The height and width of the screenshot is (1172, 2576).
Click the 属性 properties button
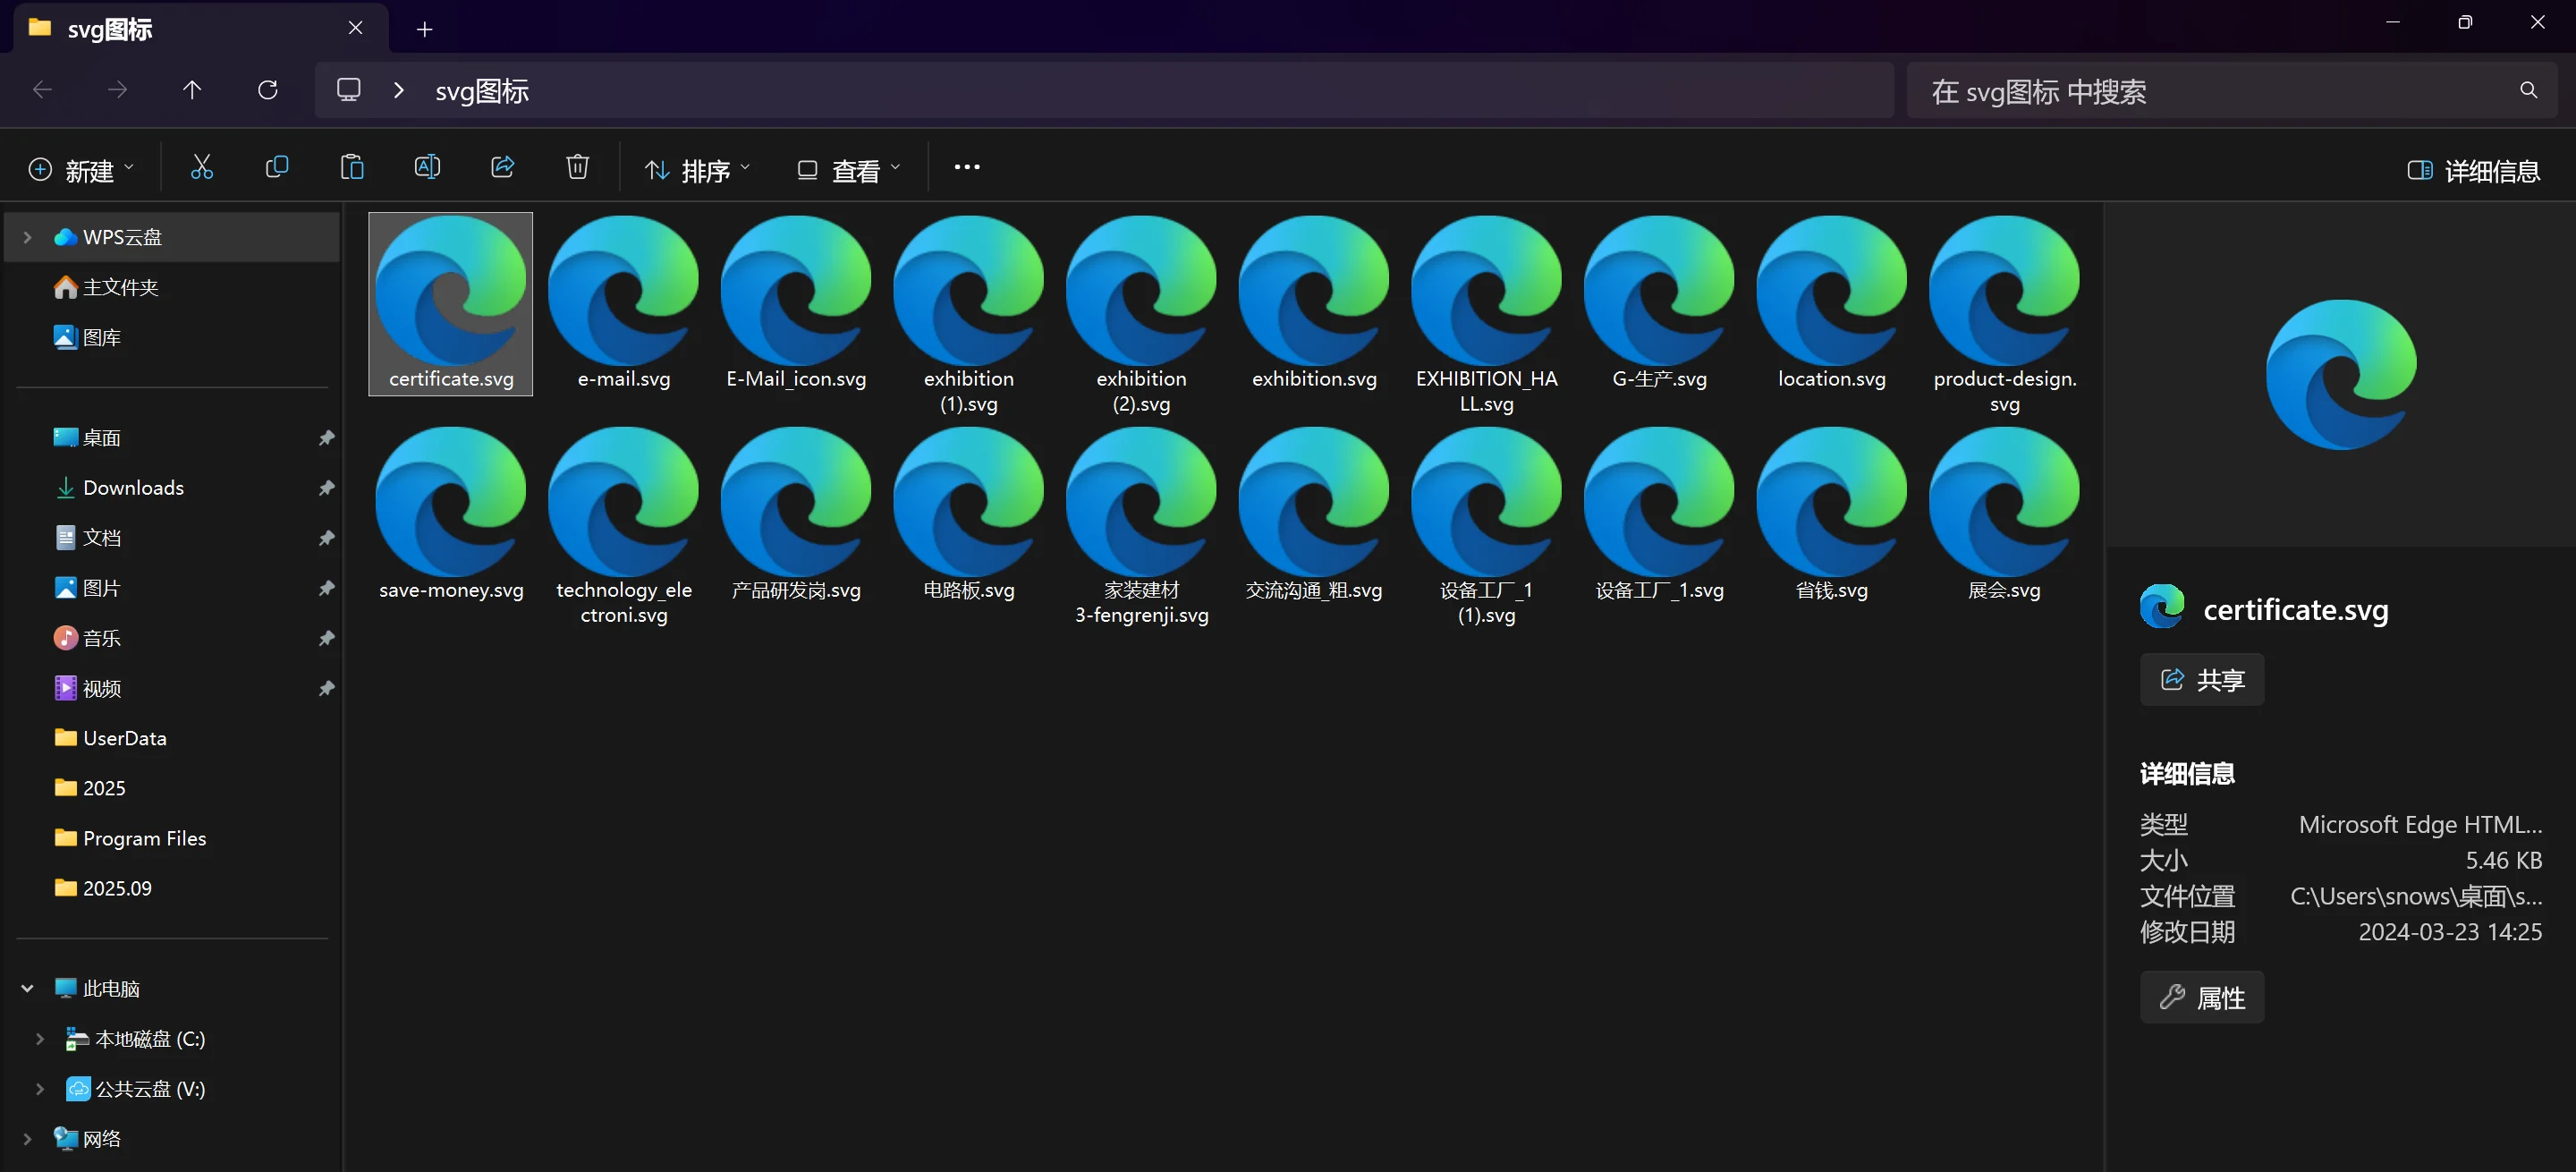pyautogui.click(x=2201, y=997)
